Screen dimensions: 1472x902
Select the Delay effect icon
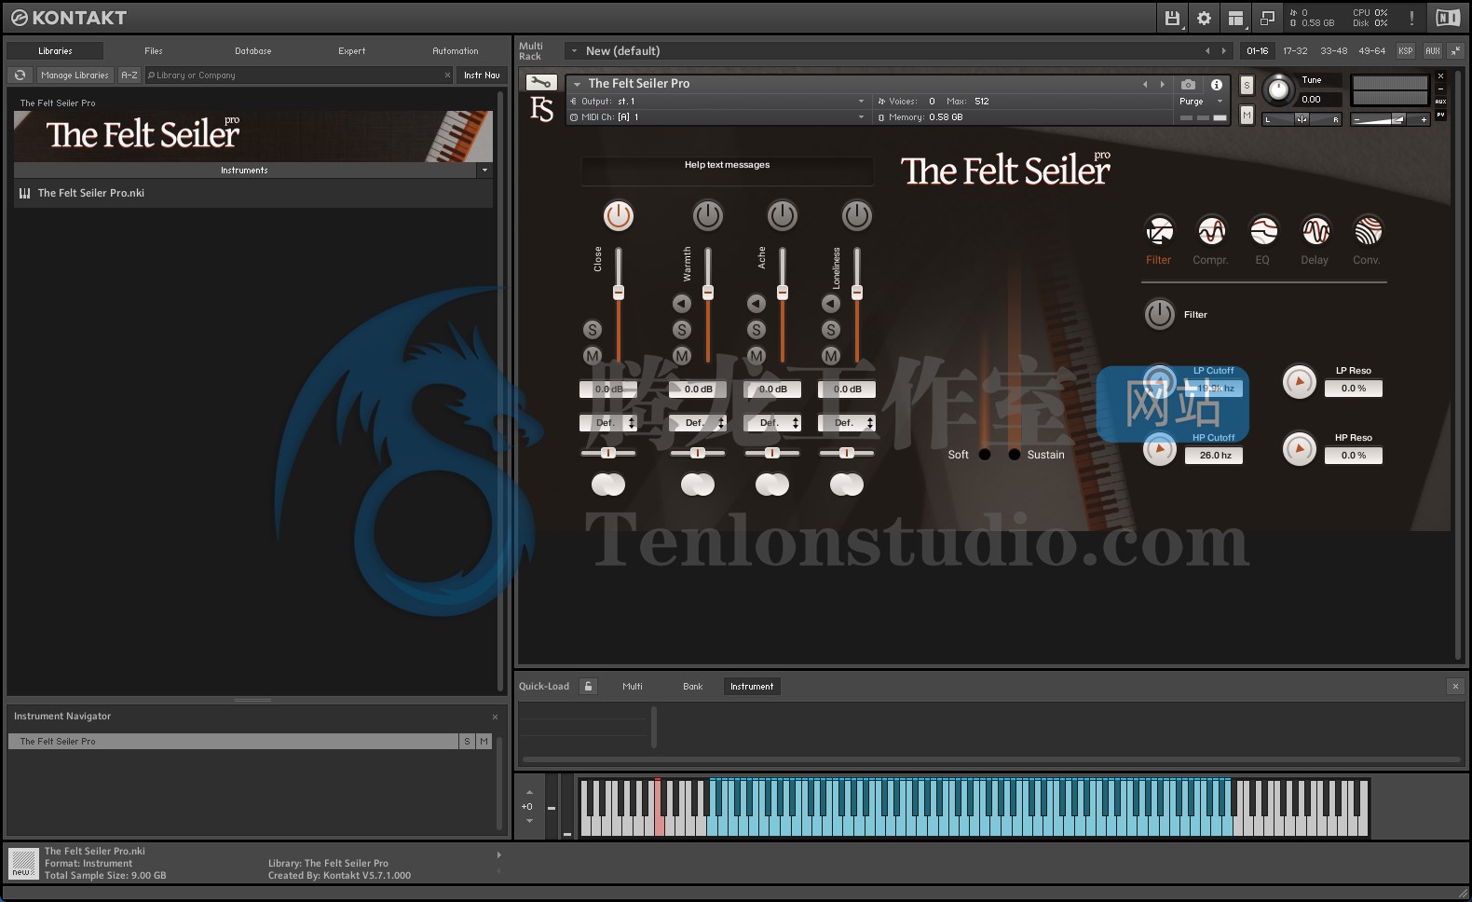coord(1315,230)
